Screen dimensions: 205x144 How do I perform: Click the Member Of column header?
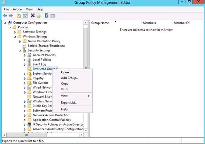(x=188, y=23)
